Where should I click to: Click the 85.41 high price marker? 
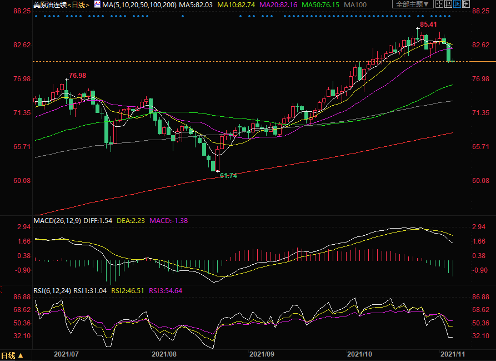tap(428, 25)
